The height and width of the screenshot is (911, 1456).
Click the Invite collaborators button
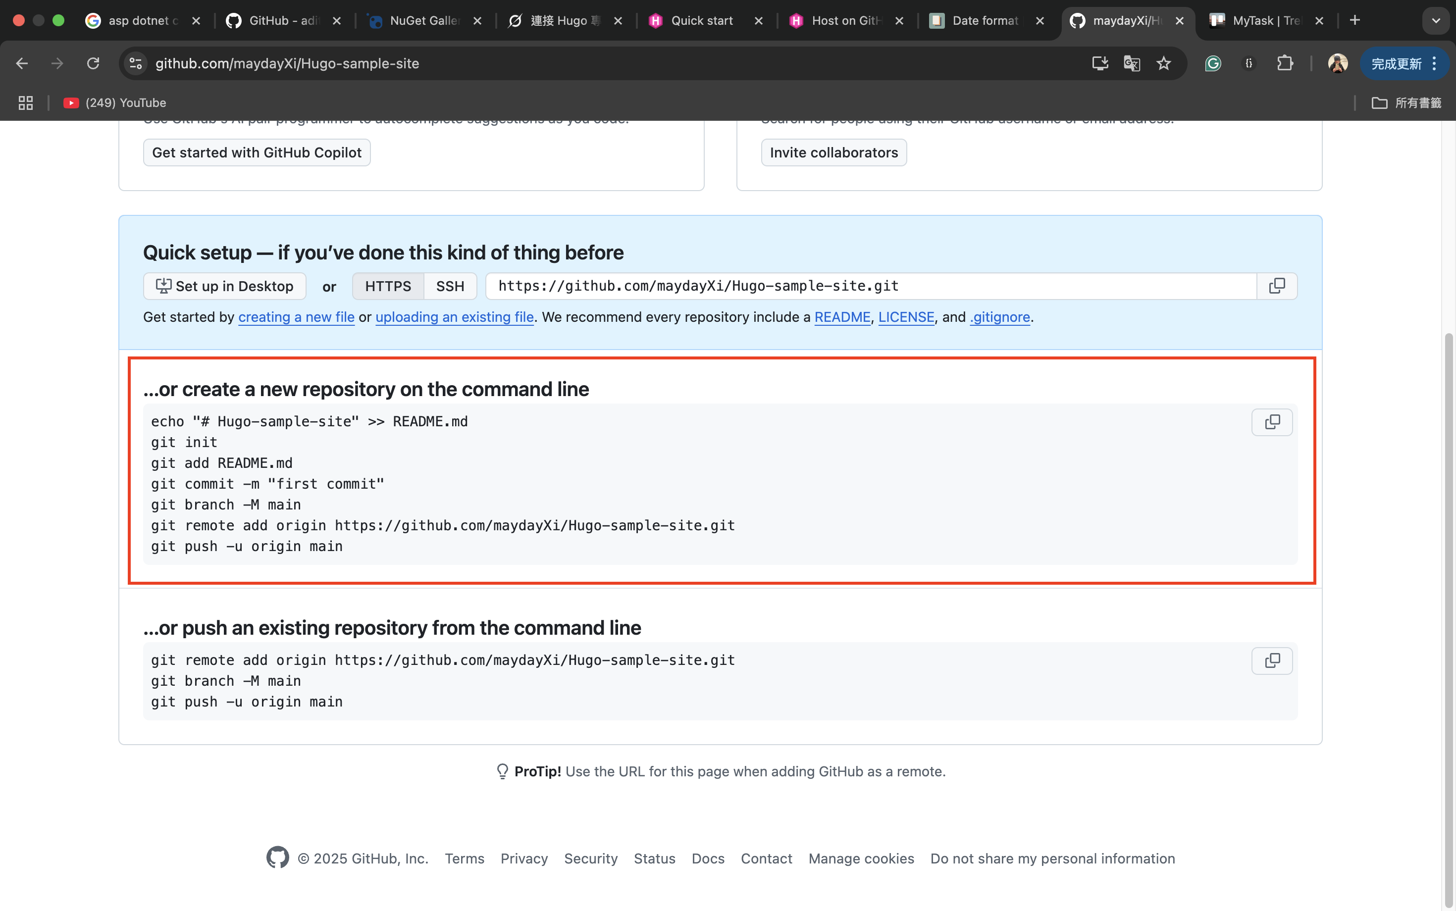(x=833, y=152)
